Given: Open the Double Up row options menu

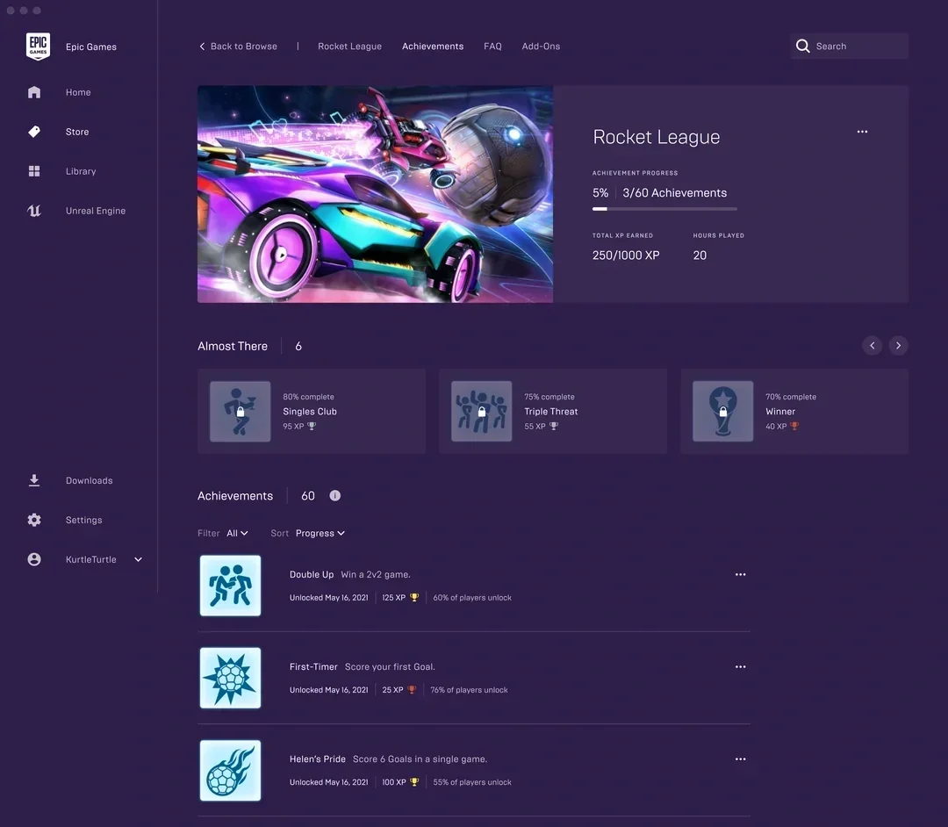Looking at the screenshot, I should point(740,574).
